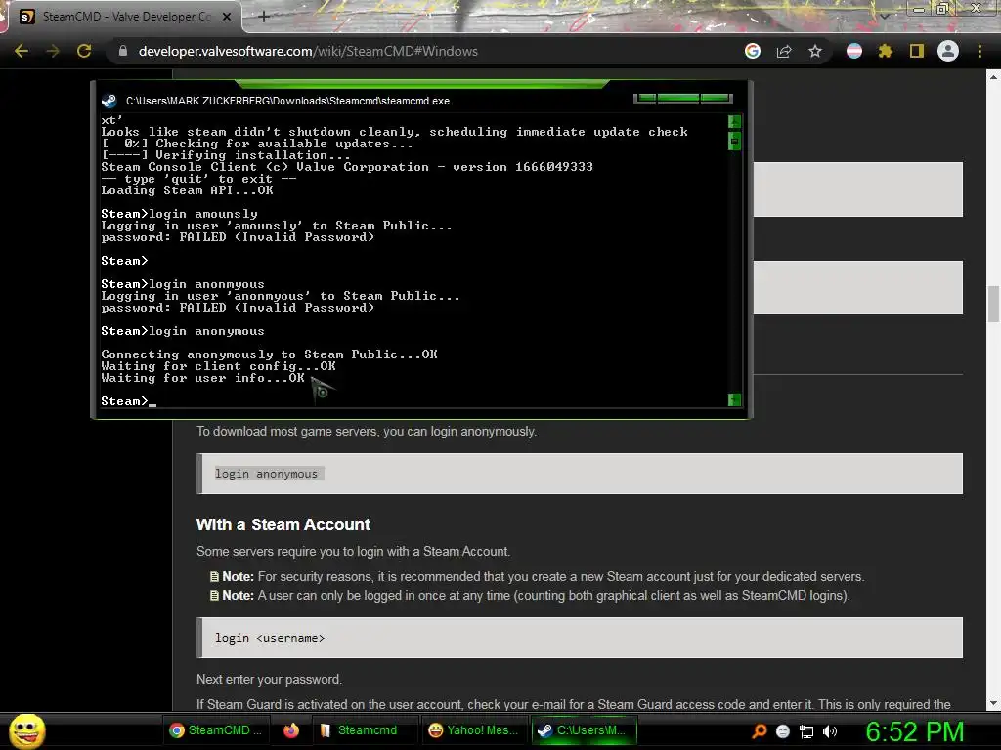This screenshot has height=750, width=1001.
Task: Click browser page scrollbar thumb
Action: (x=993, y=305)
